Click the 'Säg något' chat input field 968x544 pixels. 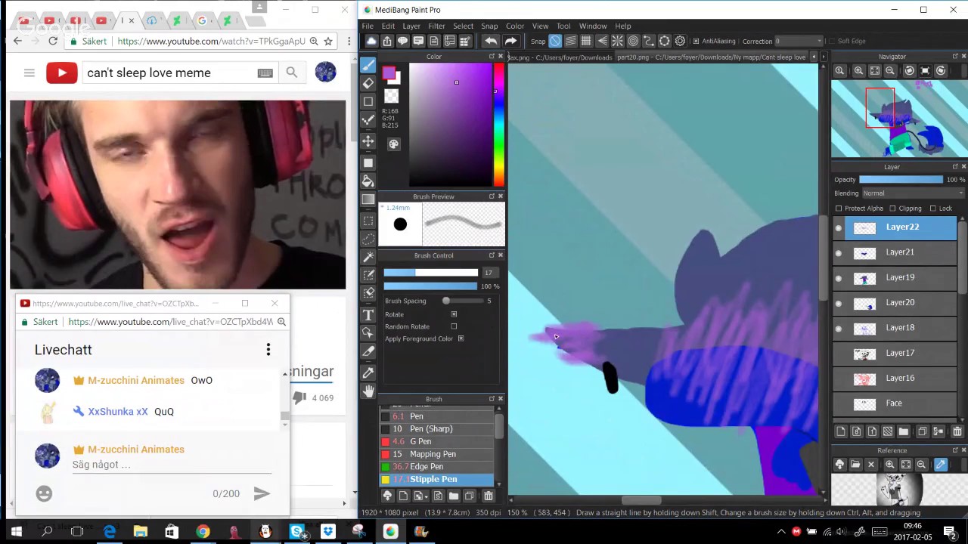coord(172,465)
